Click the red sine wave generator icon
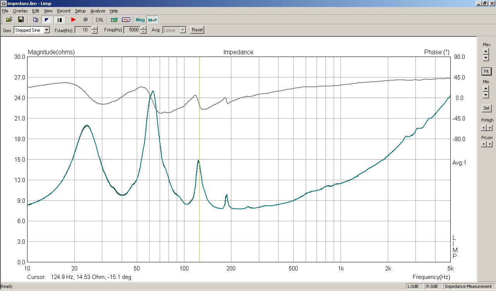496x291 pixels. 126,20
